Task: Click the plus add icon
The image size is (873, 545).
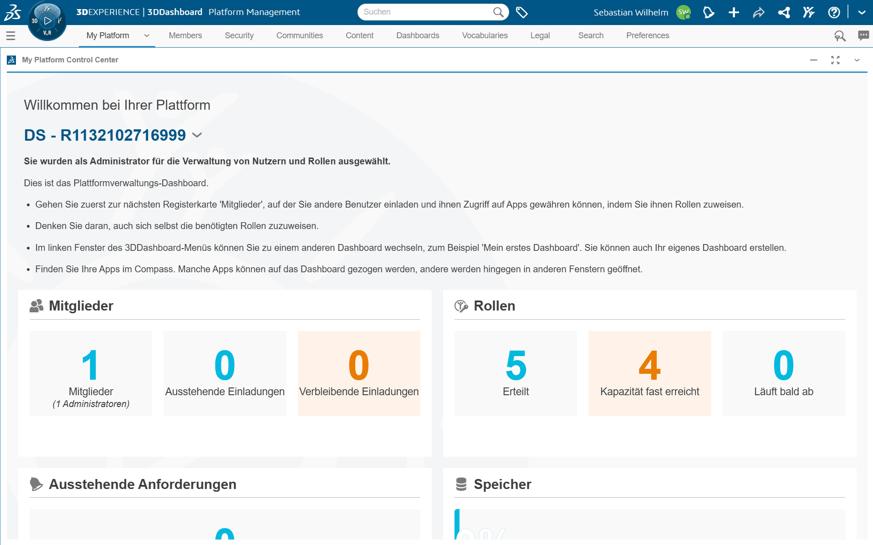Action: pyautogui.click(x=734, y=12)
